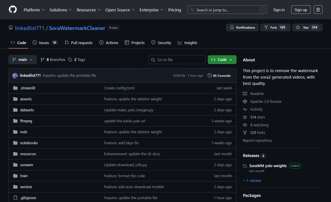Click the Report repository link

(x=257, y=140)
